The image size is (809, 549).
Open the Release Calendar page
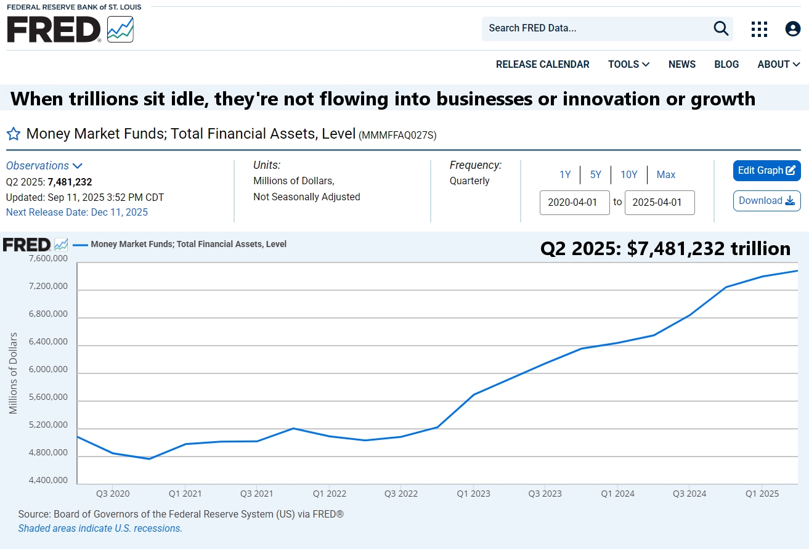coord(542,64)
